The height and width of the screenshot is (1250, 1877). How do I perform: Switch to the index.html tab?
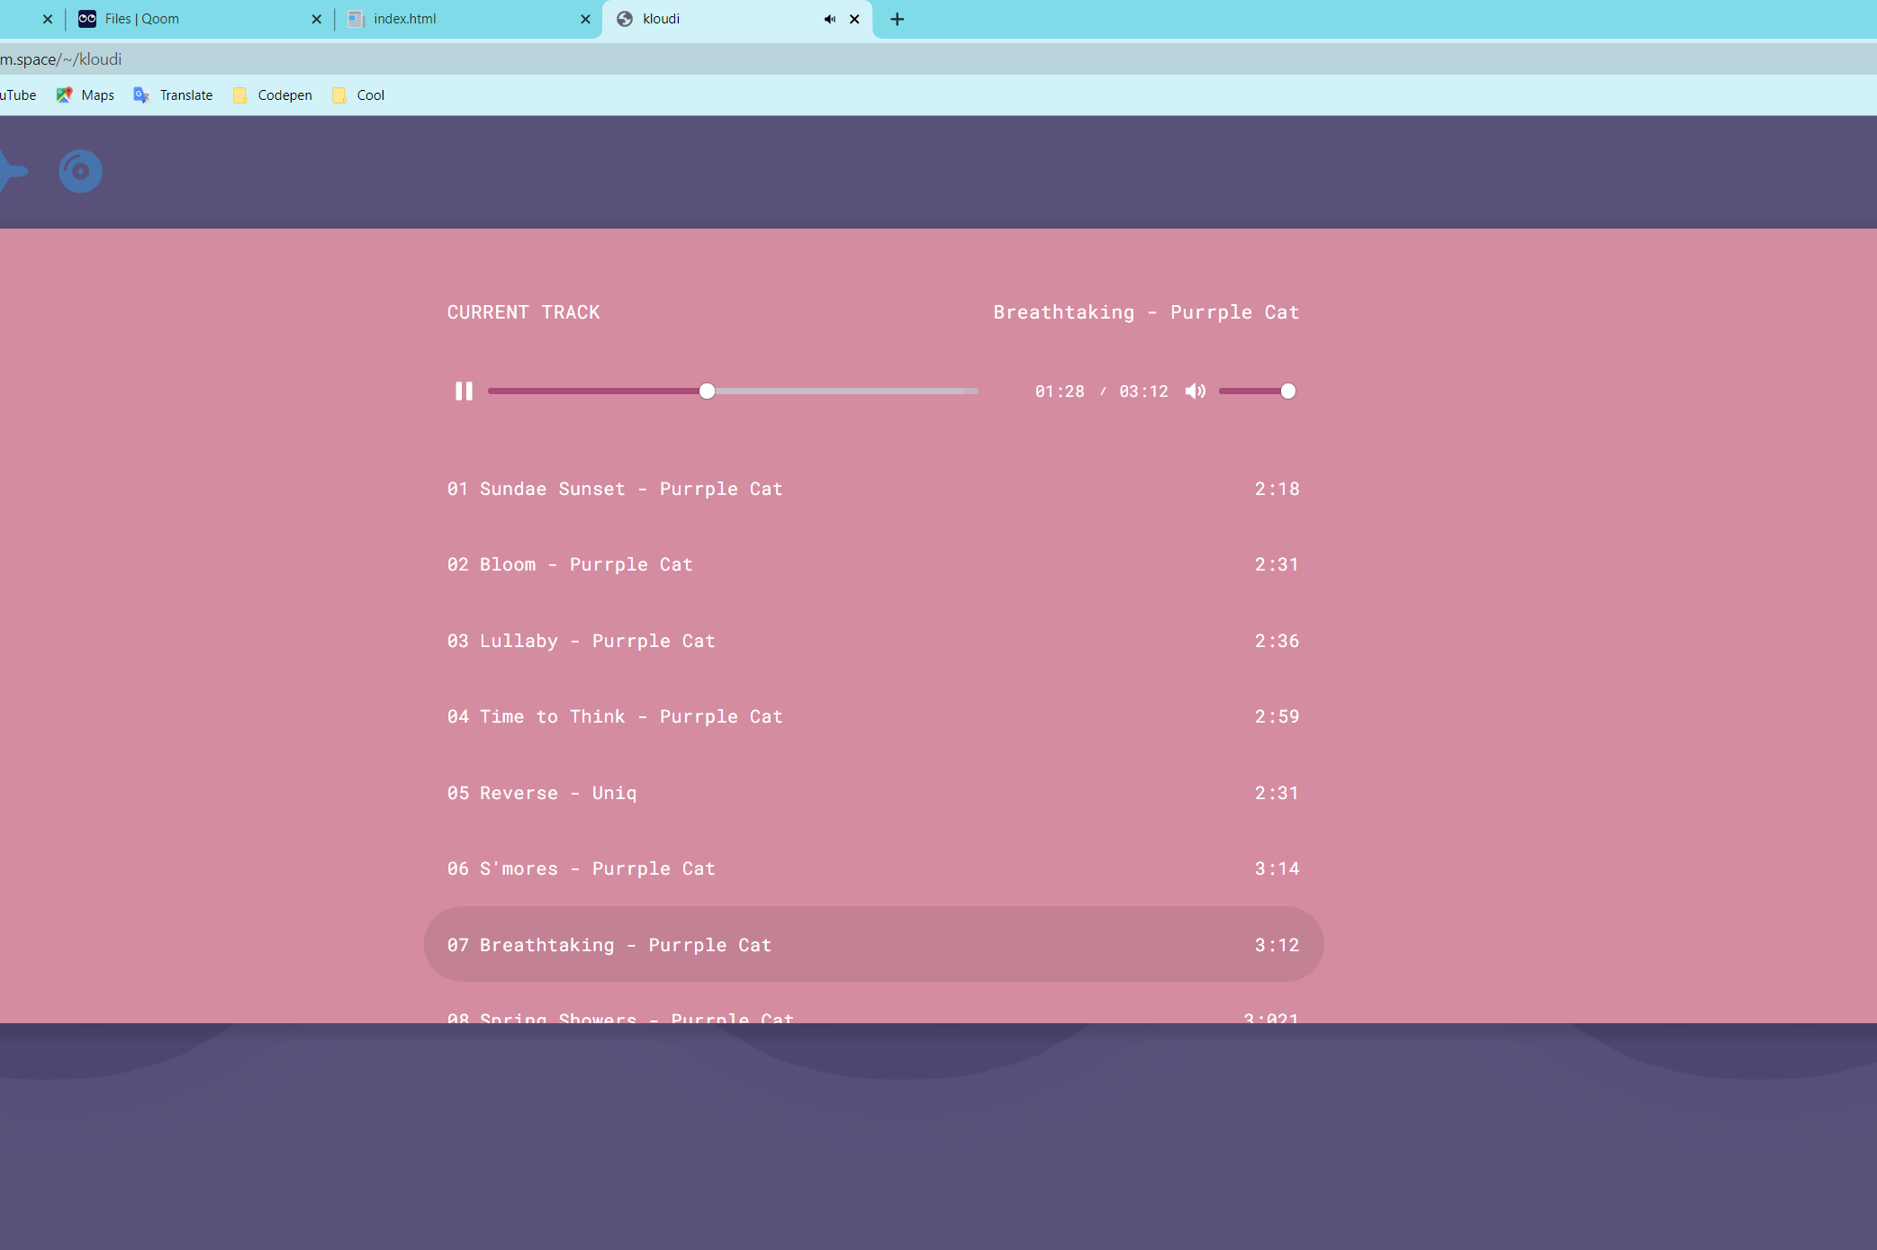coord(450,19)
